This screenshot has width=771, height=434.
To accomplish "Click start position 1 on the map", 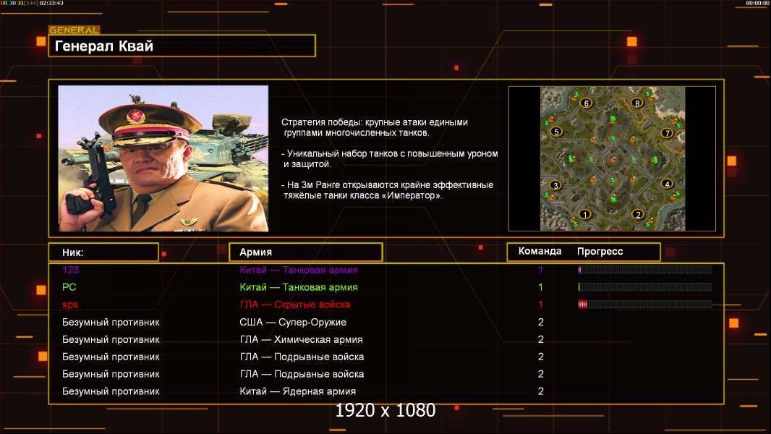I will 585,214.
